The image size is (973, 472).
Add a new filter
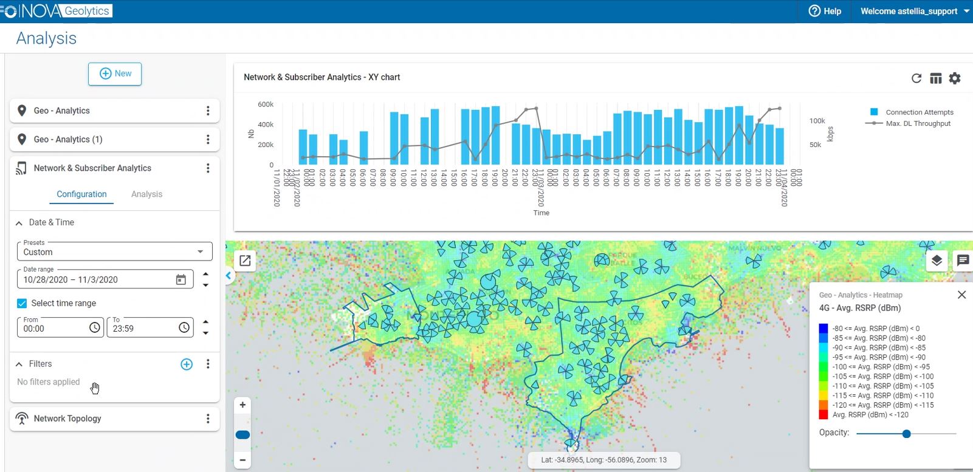[187, 364]
